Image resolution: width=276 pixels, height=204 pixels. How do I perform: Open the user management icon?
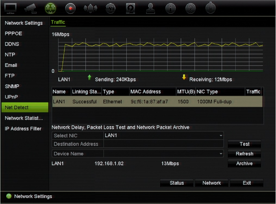pyautogui.click(x=150, y=8)
